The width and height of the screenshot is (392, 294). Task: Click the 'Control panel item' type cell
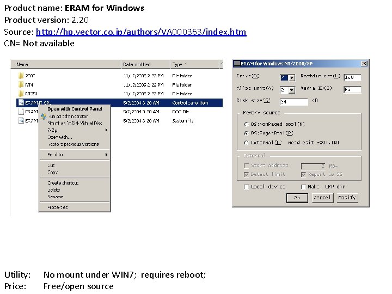coord(190,103)
